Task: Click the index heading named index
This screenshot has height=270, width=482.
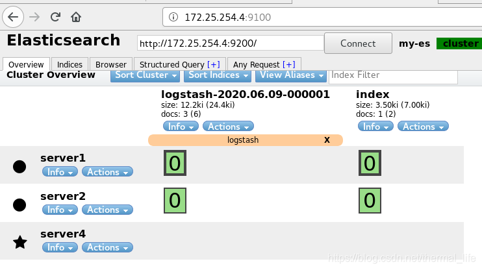Action: [x=373, y=94]
